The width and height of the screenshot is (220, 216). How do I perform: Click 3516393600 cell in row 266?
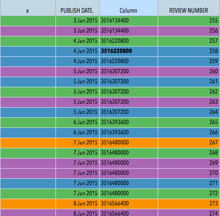pos(128,133)
